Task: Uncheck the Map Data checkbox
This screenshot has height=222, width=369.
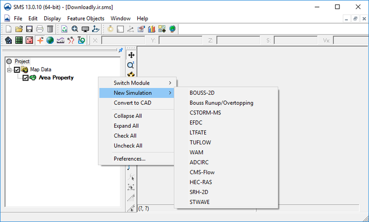Action: tap(17, 70)
